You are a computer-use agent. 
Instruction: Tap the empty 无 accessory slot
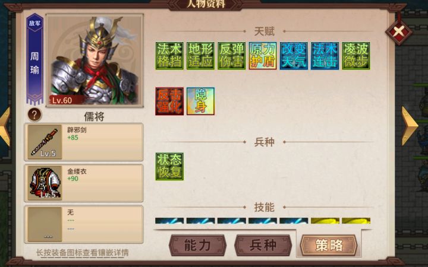click(x=84, y=224)
